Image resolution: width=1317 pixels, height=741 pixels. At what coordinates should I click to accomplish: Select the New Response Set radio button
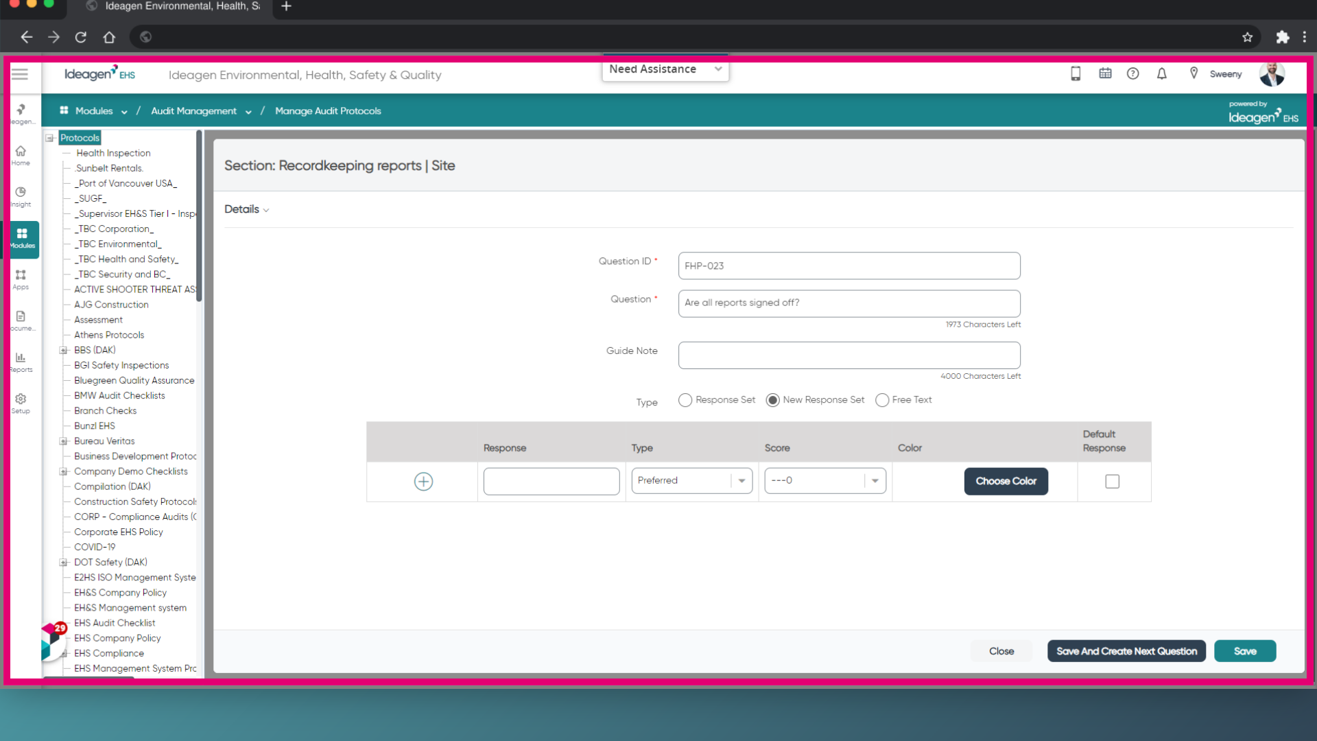coord(772,400)
